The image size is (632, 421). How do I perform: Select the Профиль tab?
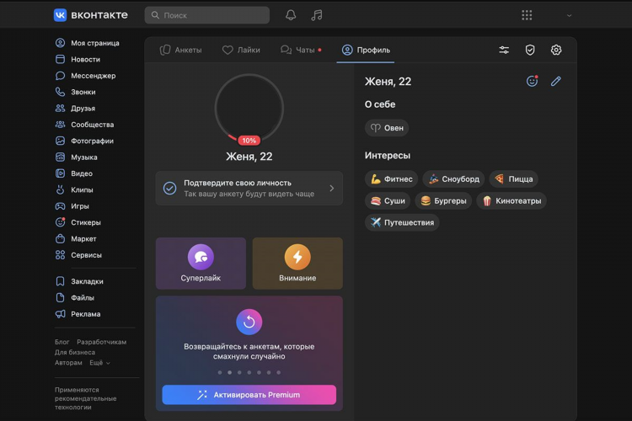[x=366, y=50]
